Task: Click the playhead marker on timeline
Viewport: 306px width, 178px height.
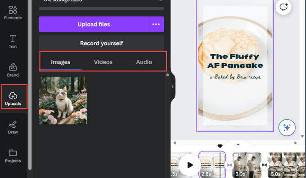Action: [220, 146]
